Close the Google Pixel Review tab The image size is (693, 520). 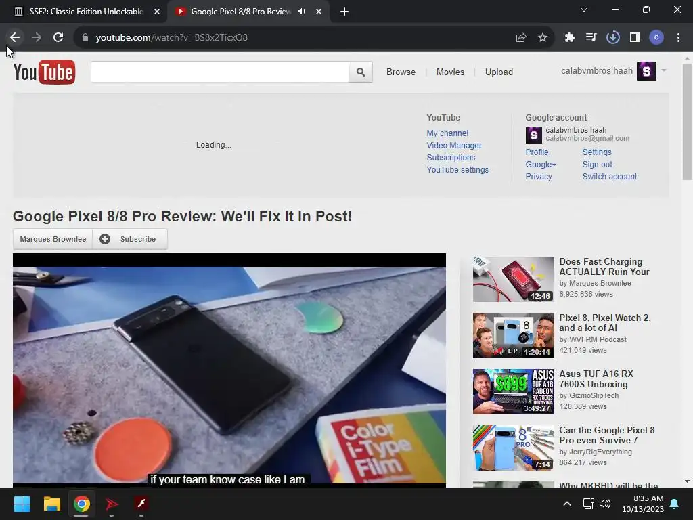click(319, 12)
